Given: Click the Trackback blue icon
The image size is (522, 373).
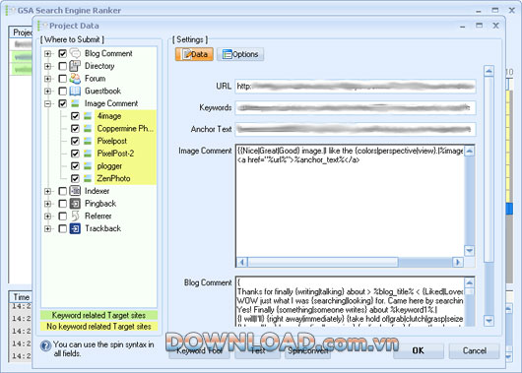Looking at the screenshot, I should [x=75, y=228].
